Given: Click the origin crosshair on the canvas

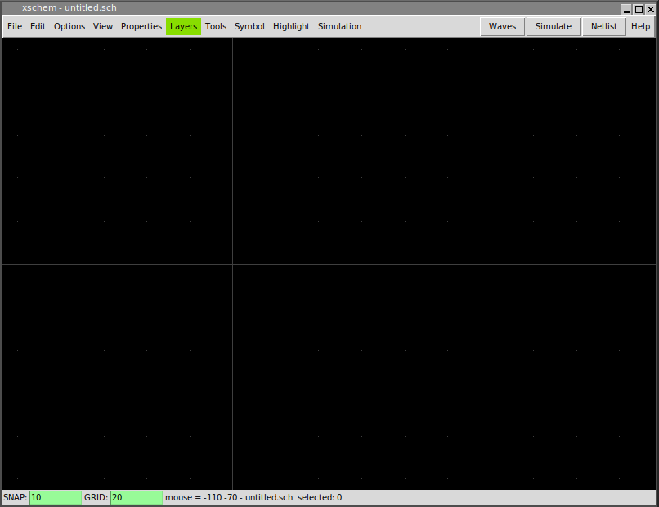Looking at the screenshot, I should 233,264.
